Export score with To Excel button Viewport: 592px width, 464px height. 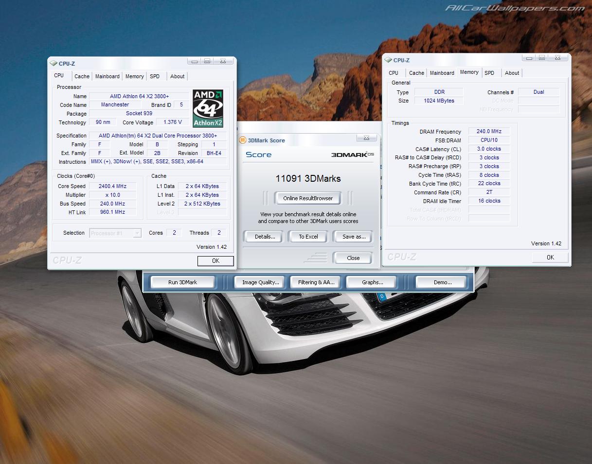[308, 237]
